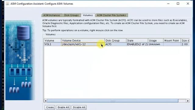Viewport: 195px width, 110px height.
Task: Click the Unknown usage cell
Action: click(x=156, y=44)
